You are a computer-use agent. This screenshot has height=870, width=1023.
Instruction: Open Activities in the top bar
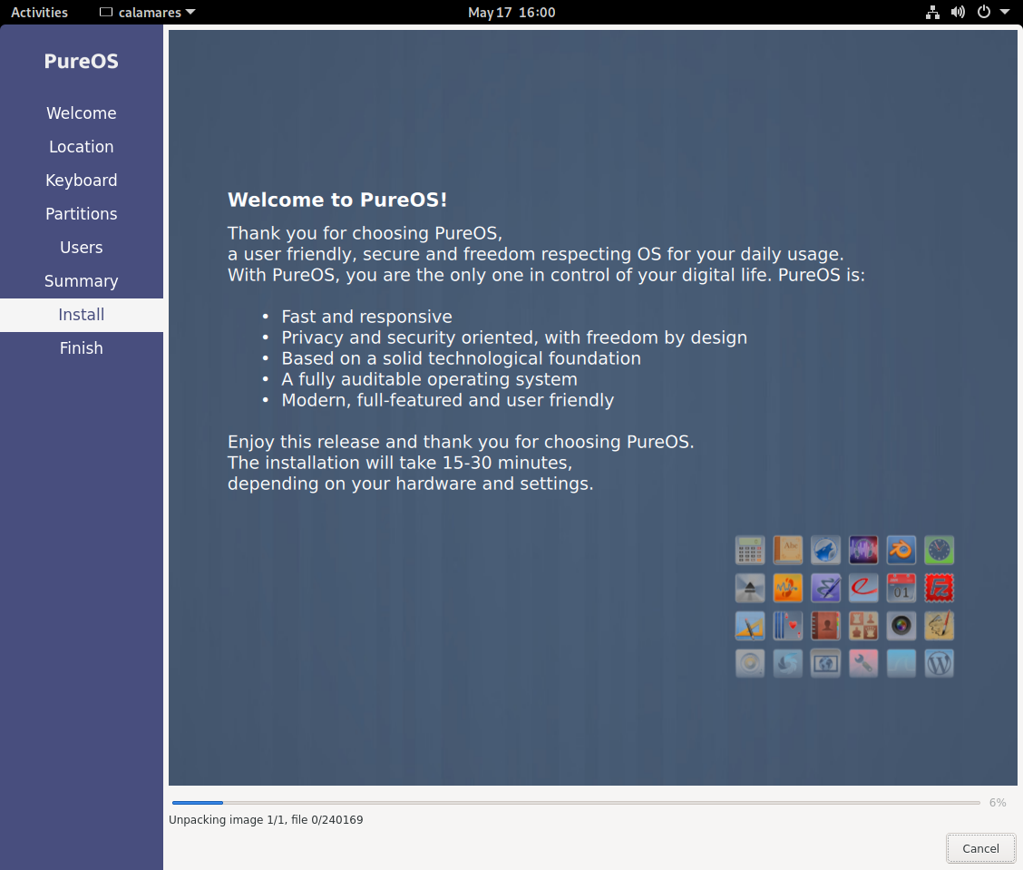click(39, 12)
